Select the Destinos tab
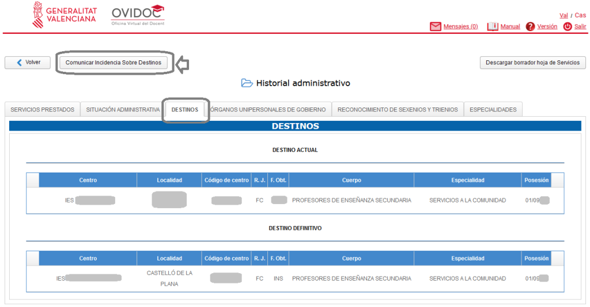Viewport: 590px width, 307px height. (185, 110)
